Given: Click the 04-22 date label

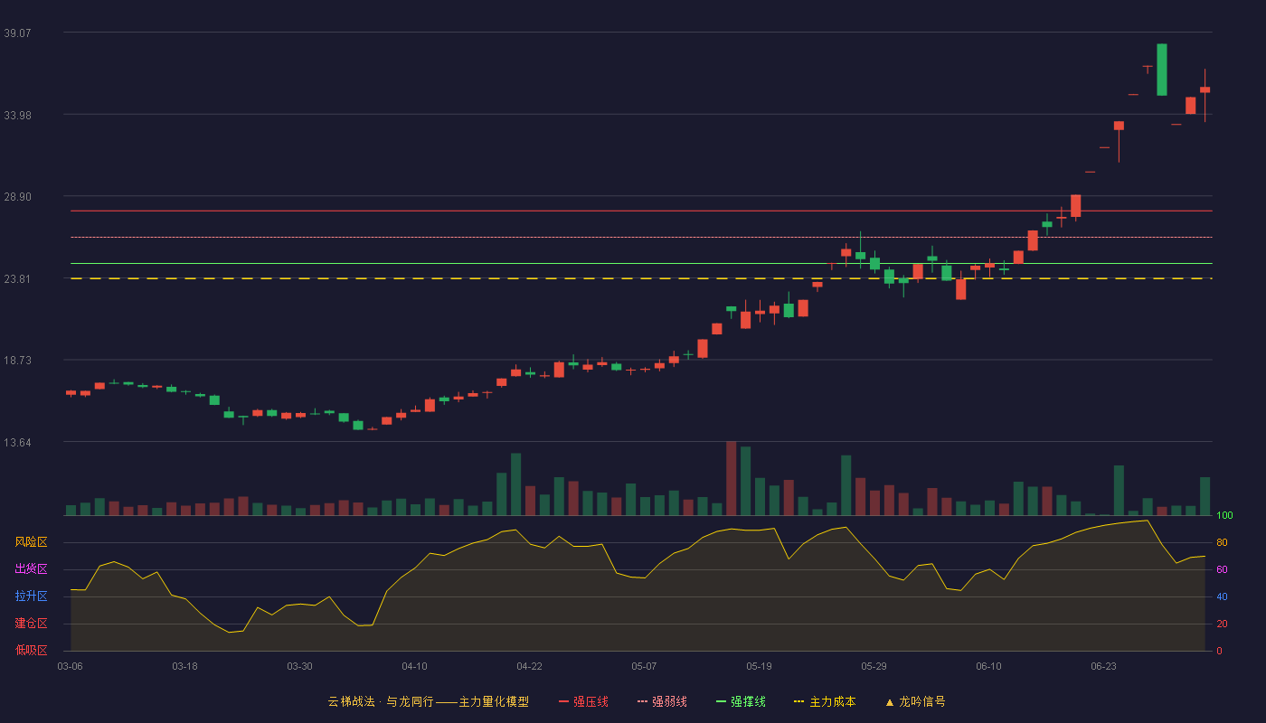Looking at the screenshot, I should tap(529, 666).
